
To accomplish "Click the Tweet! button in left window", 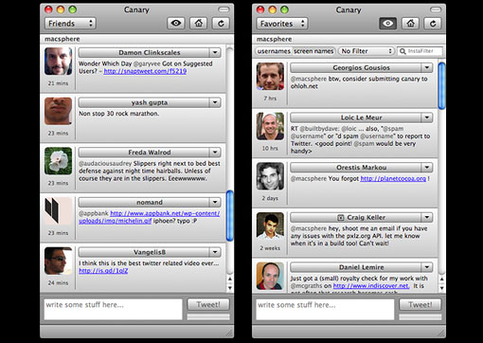I will pyautogui.click(x=208, y=304).
